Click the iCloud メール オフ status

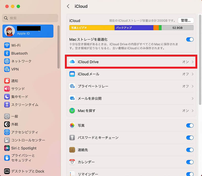coord(185,74)
